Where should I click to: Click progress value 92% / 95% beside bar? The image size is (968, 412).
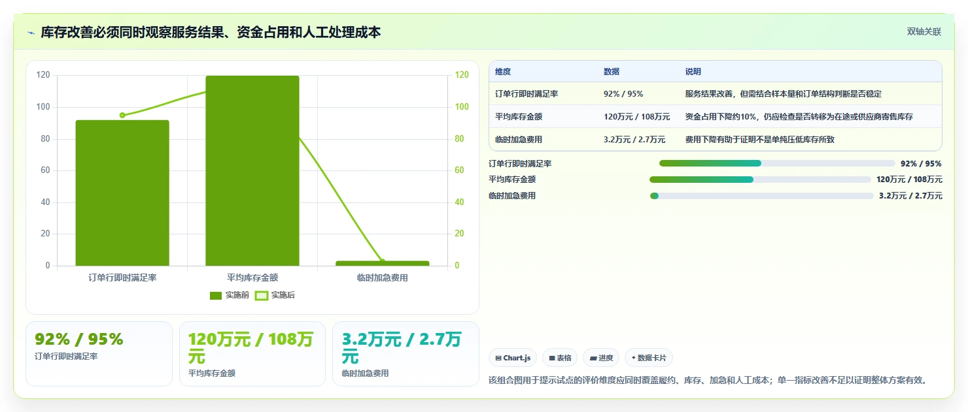click(x=921, y=164)
